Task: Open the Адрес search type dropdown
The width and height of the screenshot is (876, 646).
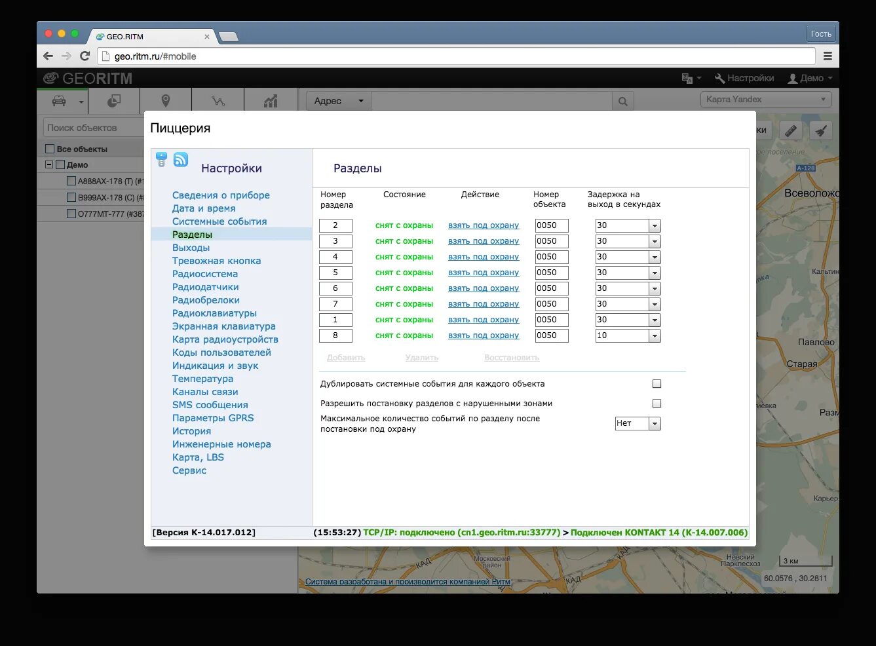Action: click(x=338, y=101)
